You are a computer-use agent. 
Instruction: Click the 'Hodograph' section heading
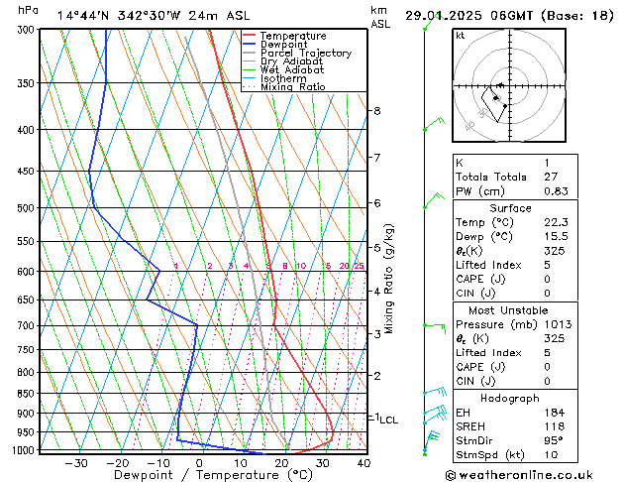point(510,399)
